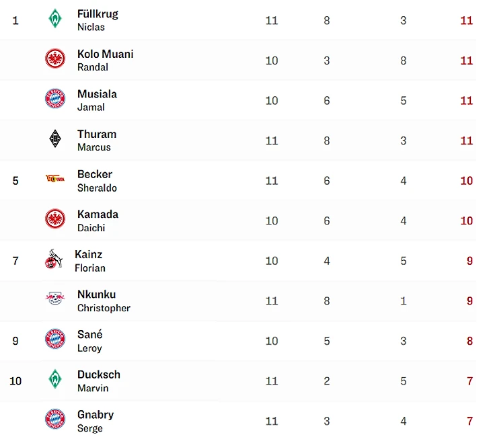Click the Bayern Munich logo beside Musiala

tap(54, 99)
